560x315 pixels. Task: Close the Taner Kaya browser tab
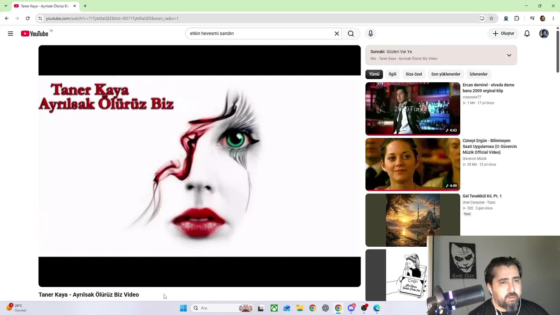click(75, 6)
